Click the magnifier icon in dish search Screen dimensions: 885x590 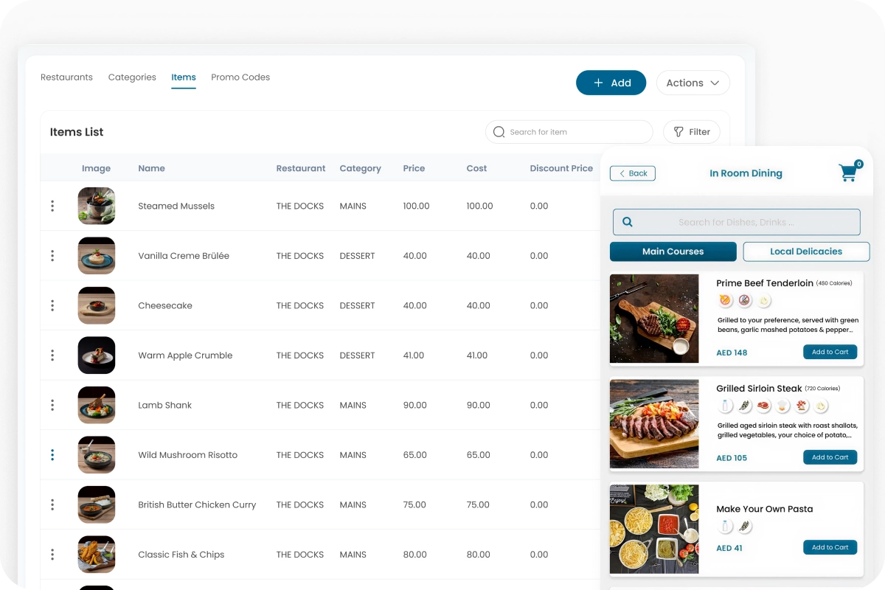click(x=628, y=222)
